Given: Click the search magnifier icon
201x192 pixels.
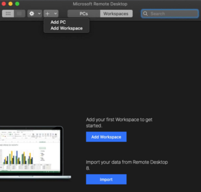Looking at the screenshot, I should pyautogui.click(x=145, y=13).
